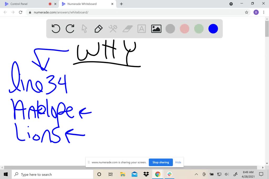Hide the screen sharing notice
This screenshot has height=179, width=269.
pyautogui.click(x=178, y=162)
